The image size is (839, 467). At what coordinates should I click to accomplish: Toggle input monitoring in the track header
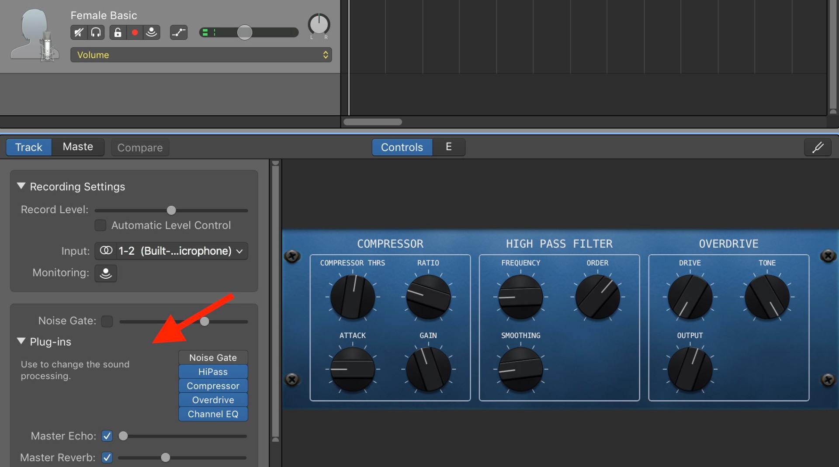pyautogui.click(x=151, y=32)
